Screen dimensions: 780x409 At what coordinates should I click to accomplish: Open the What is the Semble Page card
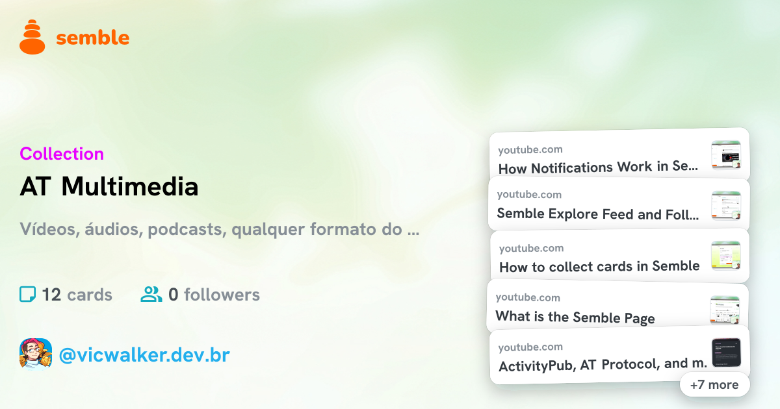click(617, 306)
